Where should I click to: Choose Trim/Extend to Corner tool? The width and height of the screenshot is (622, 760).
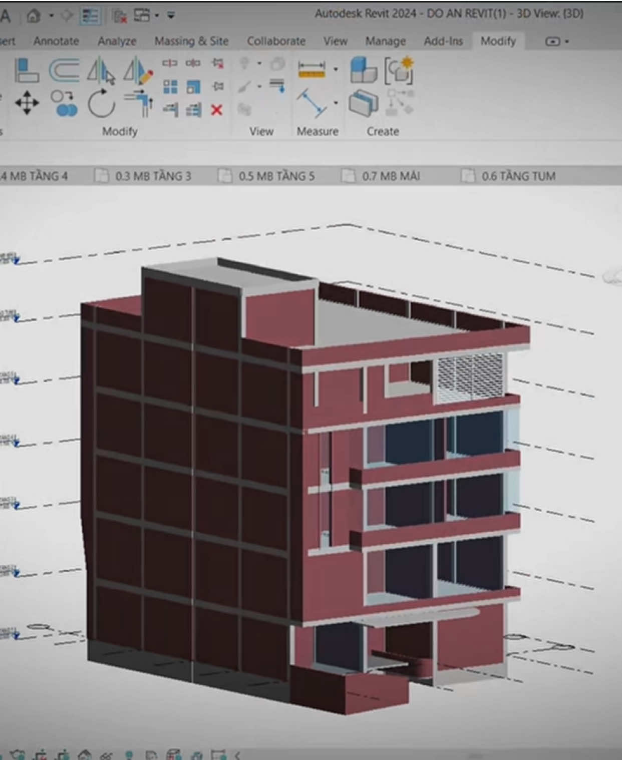(140, 104)
